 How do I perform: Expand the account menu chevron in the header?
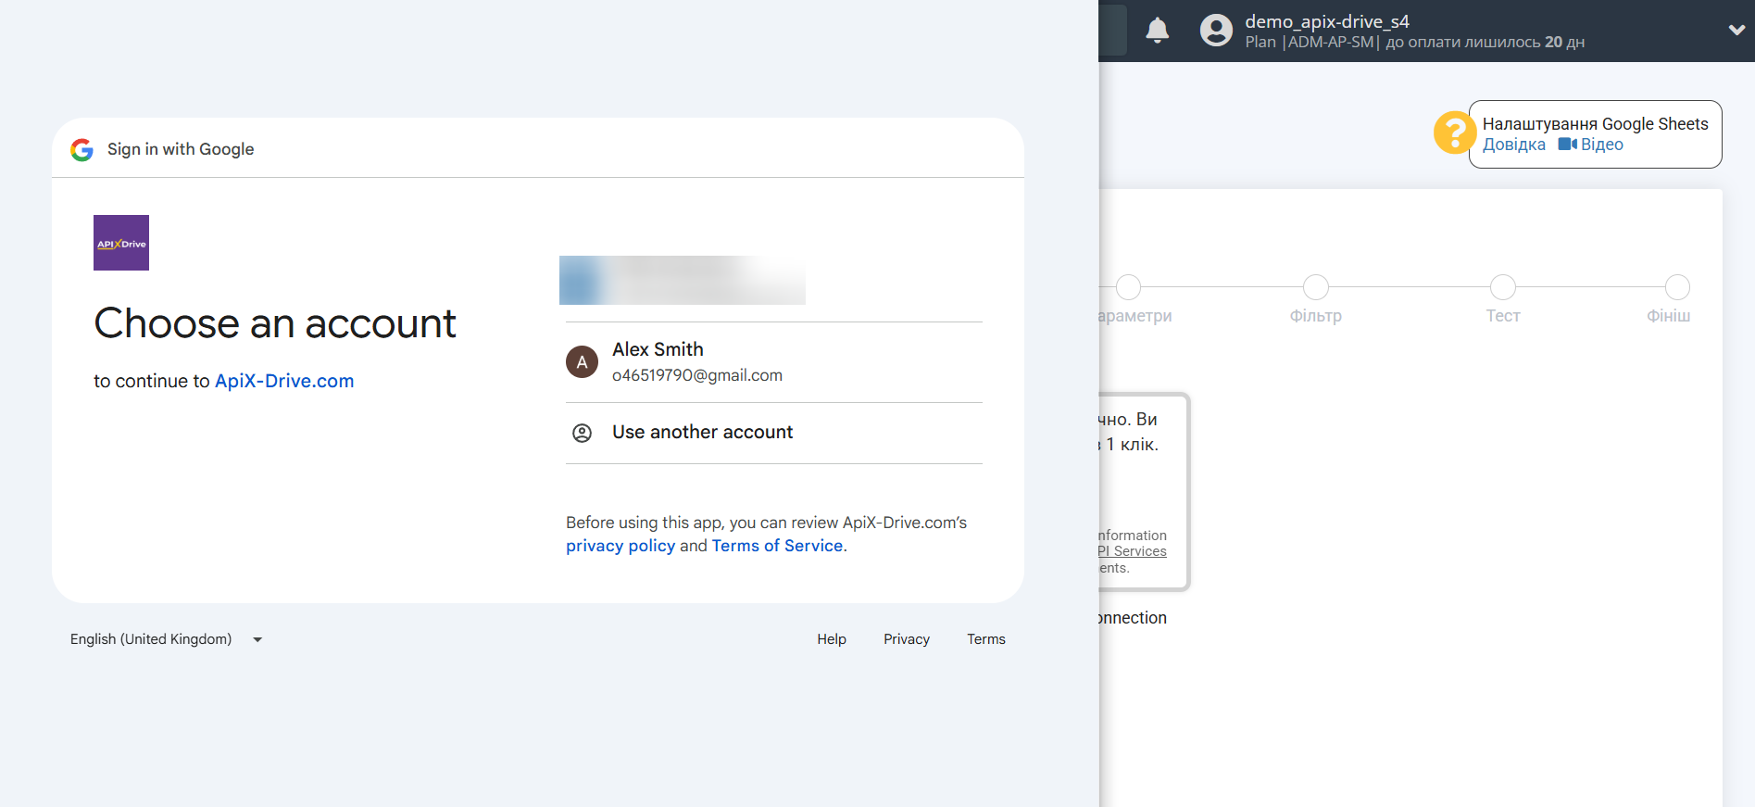(x=1736, y=30)
